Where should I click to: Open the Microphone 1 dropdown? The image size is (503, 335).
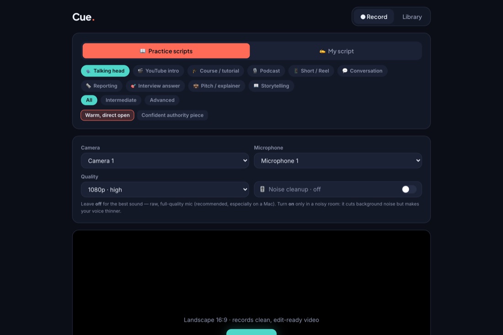(338, 160)
